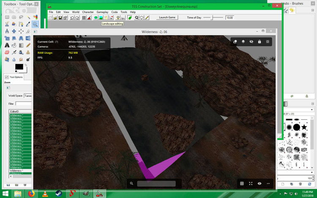Click the globe World icon in toolbar
317x198 pixels.
96,18
